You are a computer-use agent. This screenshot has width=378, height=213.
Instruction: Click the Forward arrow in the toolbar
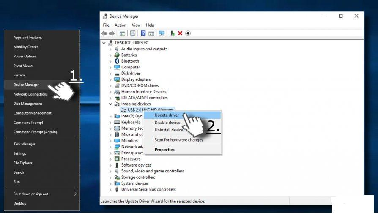tap(112, 33)
